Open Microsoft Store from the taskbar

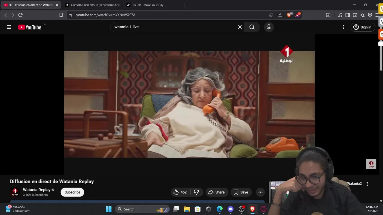(x=197, y=209)
